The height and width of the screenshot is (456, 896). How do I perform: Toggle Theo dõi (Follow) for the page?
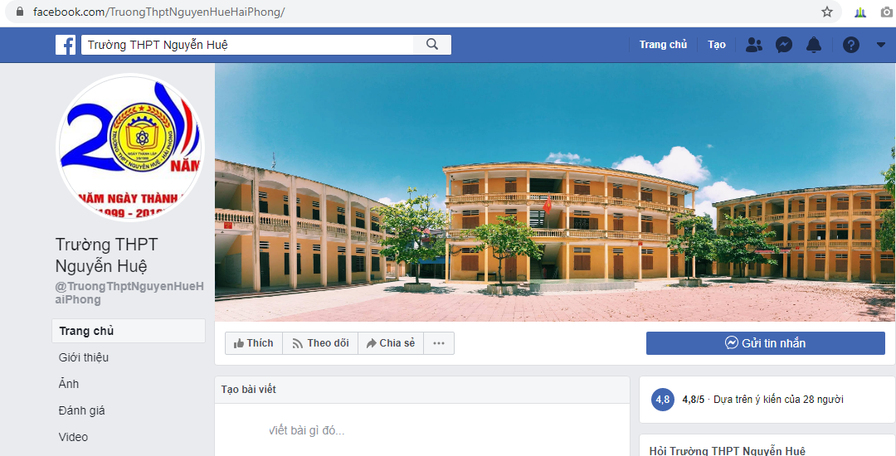tap(320, 343)
